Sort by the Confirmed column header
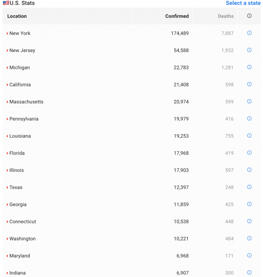The image size is (263, 277). pos(177,16)
